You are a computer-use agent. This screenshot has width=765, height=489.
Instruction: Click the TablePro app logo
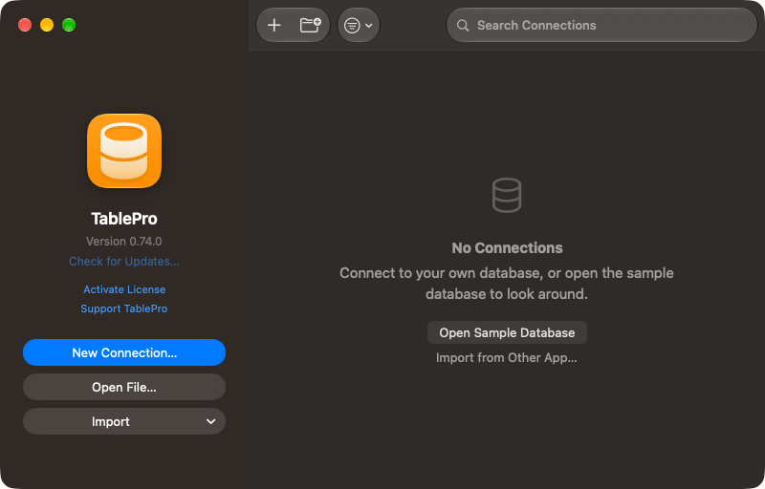(x=124, y=151)
